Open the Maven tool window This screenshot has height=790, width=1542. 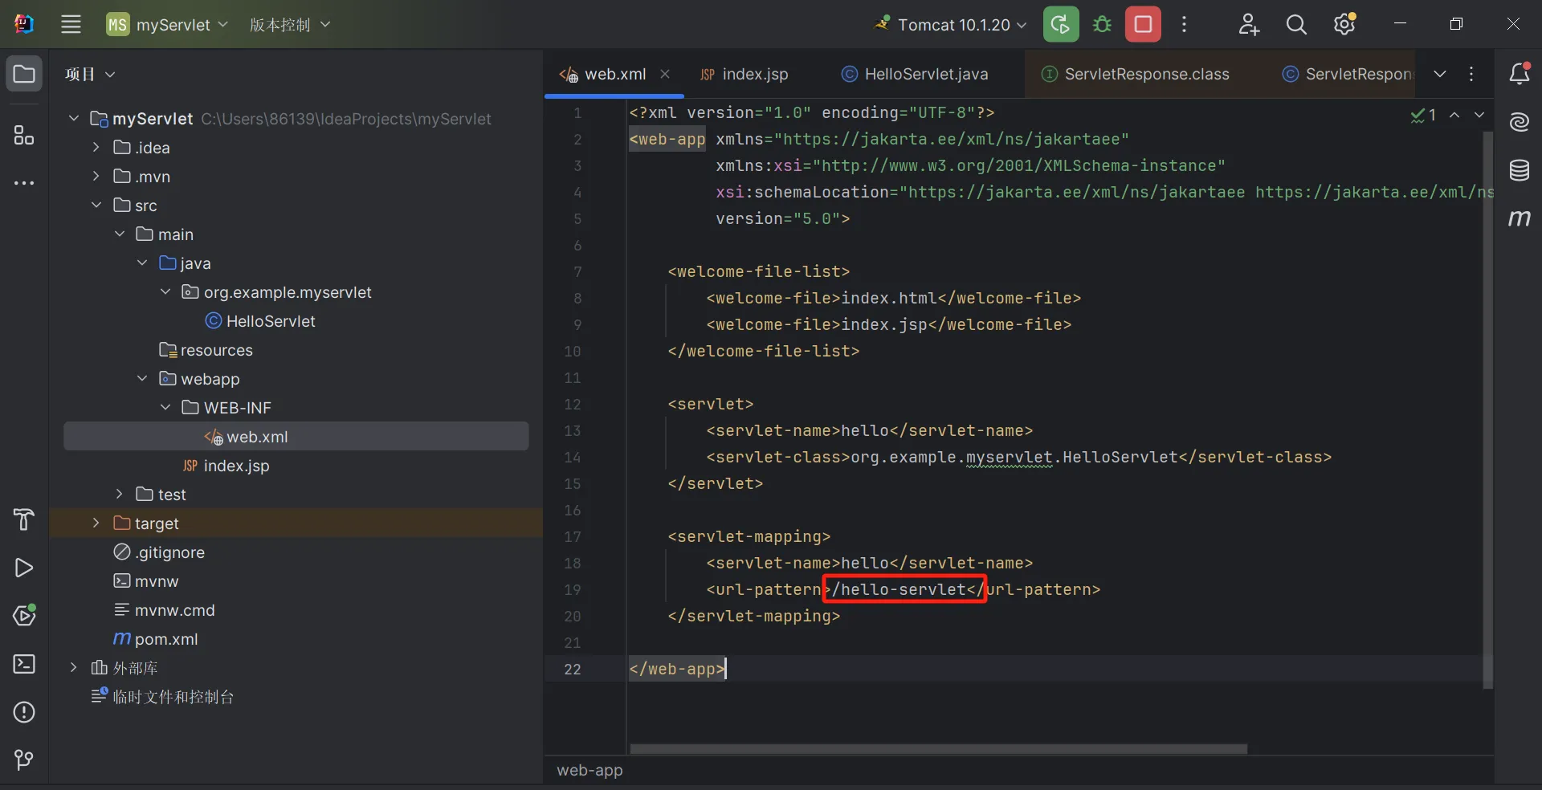pyautogui.click(x=1519, y=218)
